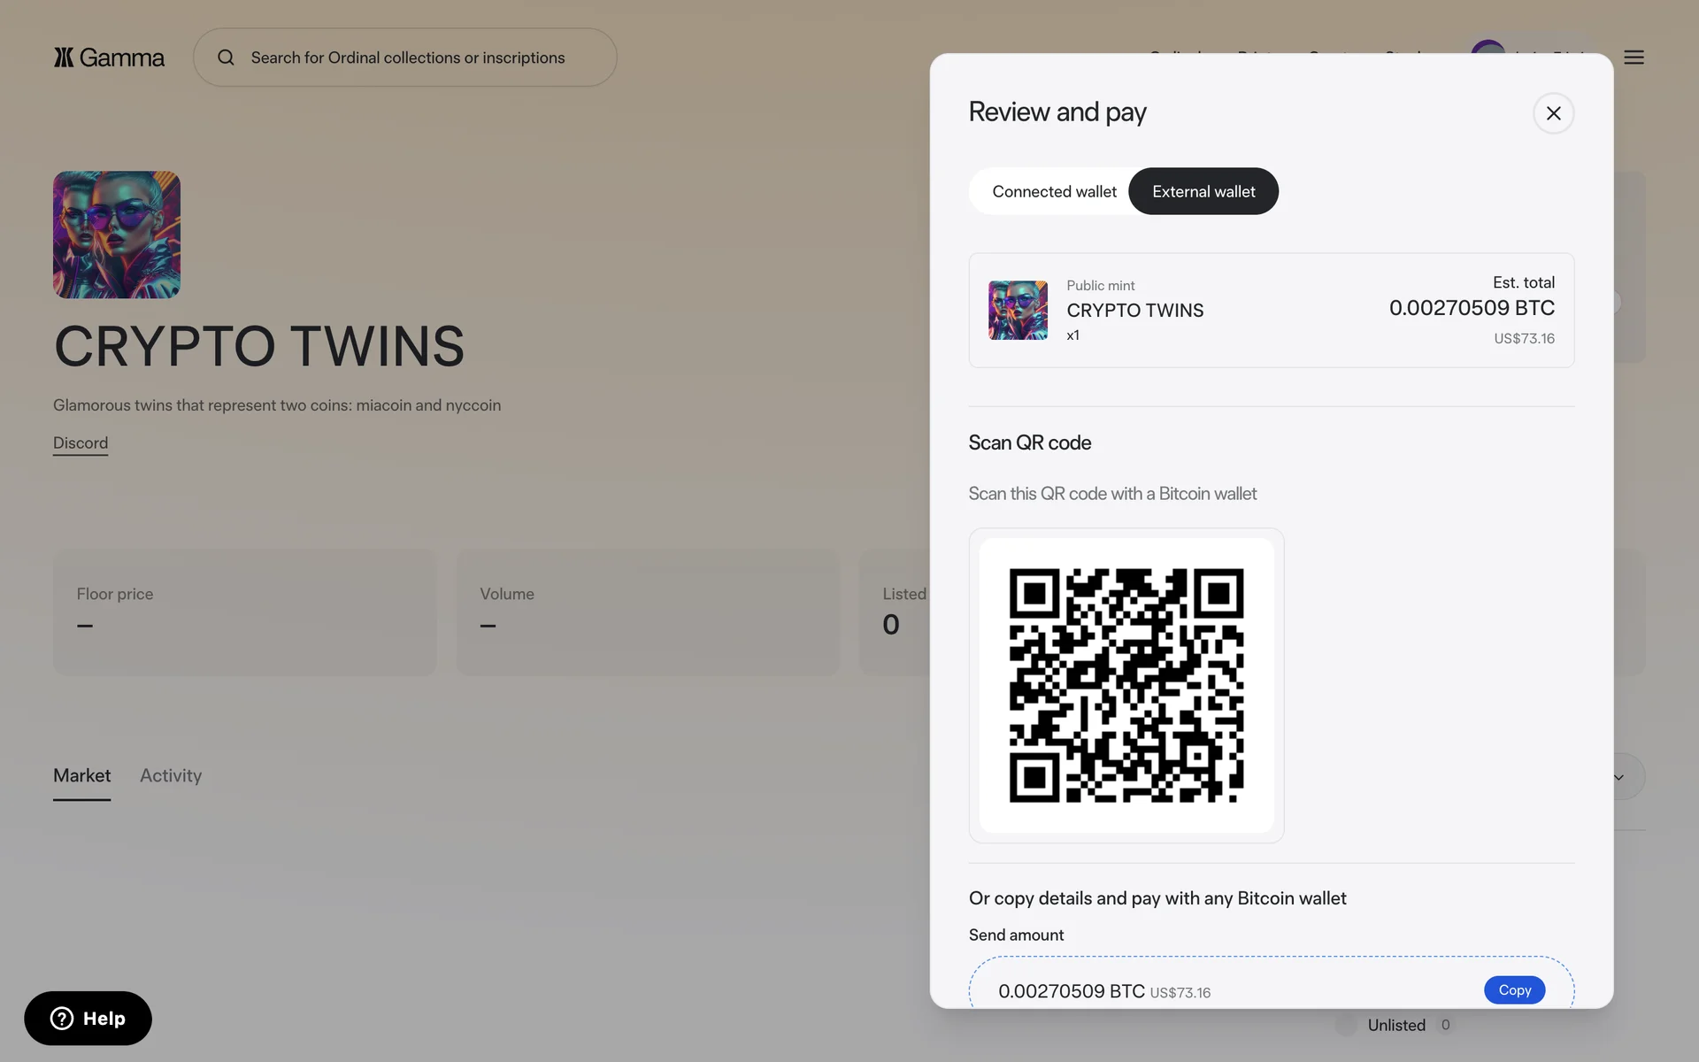
Task: Click the Floor price stat card
Action: tap(245, 612)
